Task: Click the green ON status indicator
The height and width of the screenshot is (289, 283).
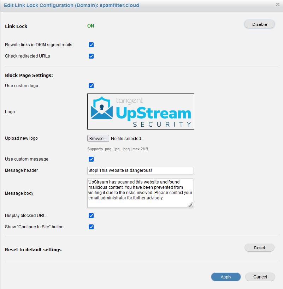Action: point(91,26)
